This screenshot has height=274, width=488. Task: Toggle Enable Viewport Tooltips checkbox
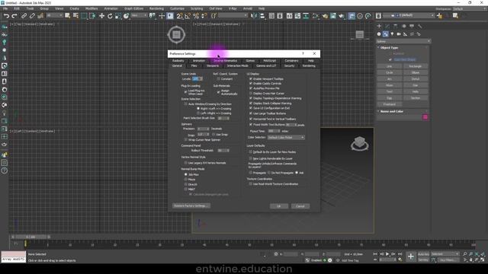coord(251,79)
